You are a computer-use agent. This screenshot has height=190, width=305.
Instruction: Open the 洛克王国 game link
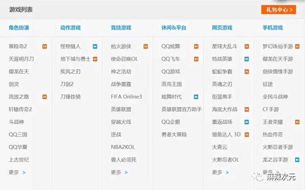[x=172, y=84]
